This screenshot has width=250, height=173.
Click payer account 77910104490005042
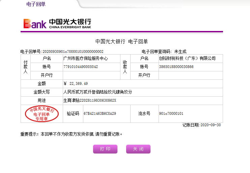(81, 67)
